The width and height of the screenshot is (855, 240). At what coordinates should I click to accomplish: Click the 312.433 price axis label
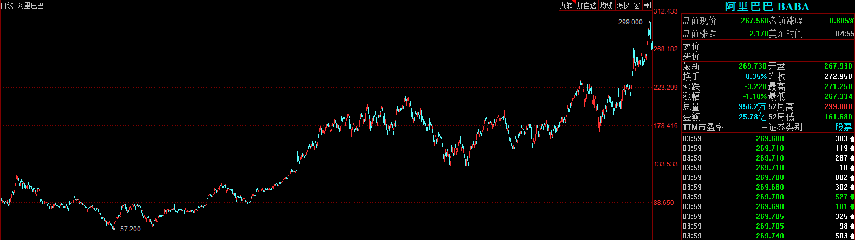click(666, 11)
